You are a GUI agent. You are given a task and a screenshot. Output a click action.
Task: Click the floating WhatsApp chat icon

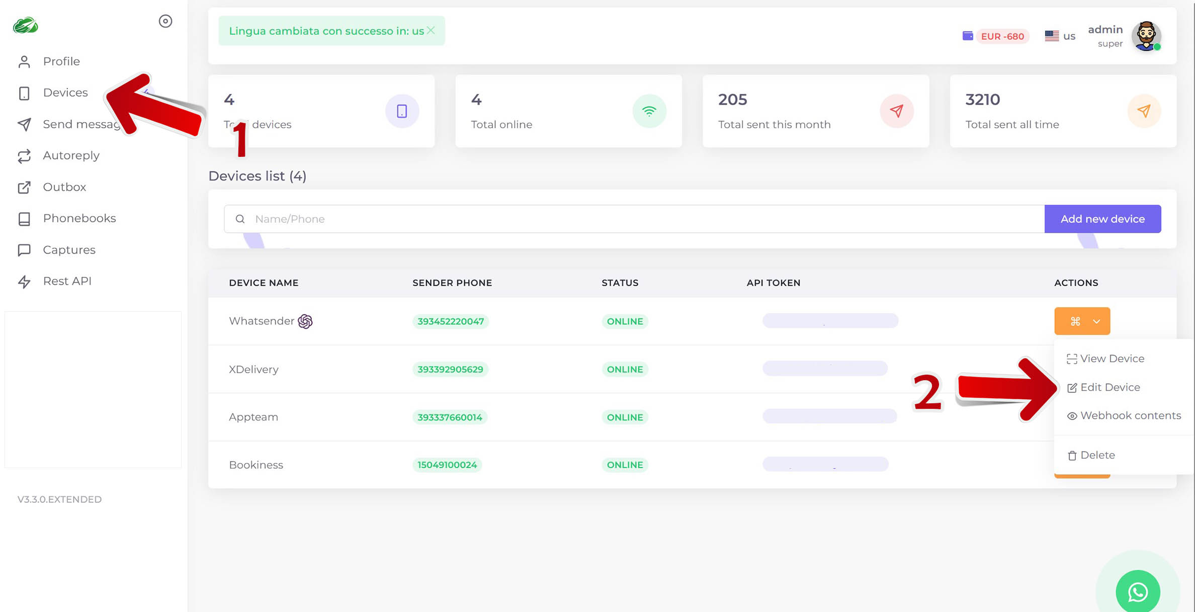[1138, 592]
